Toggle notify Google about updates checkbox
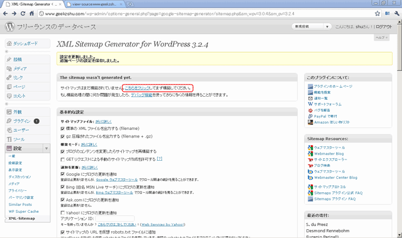This screenshot has height=238, width=402. [63, 174]
